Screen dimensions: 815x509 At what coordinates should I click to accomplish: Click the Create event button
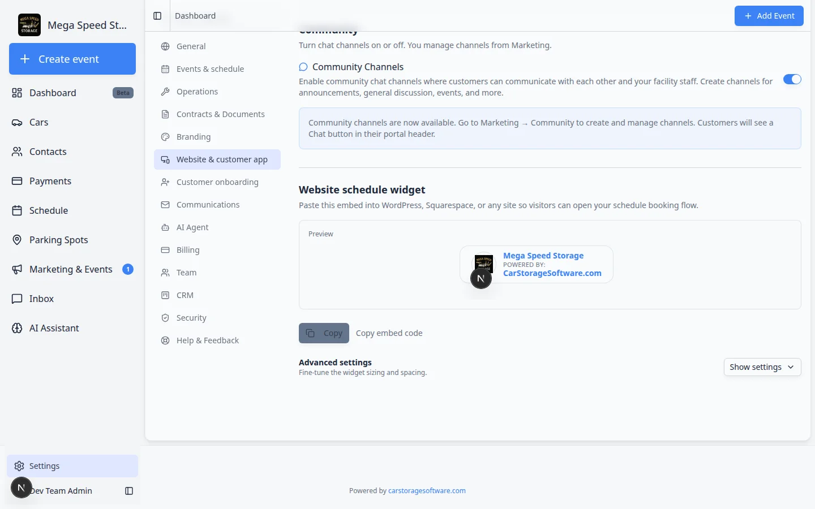coord(72,59)
